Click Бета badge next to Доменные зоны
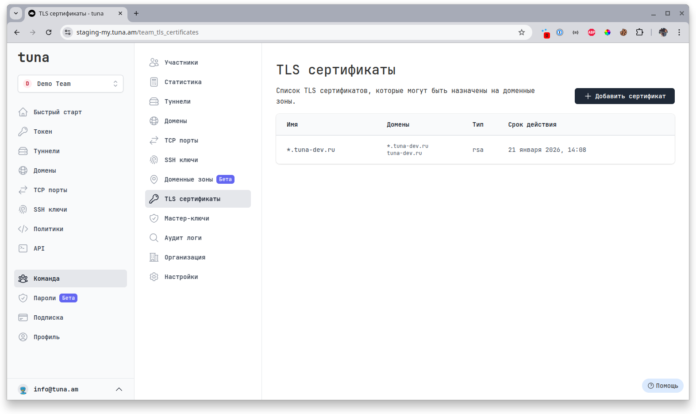 [225, 179]
